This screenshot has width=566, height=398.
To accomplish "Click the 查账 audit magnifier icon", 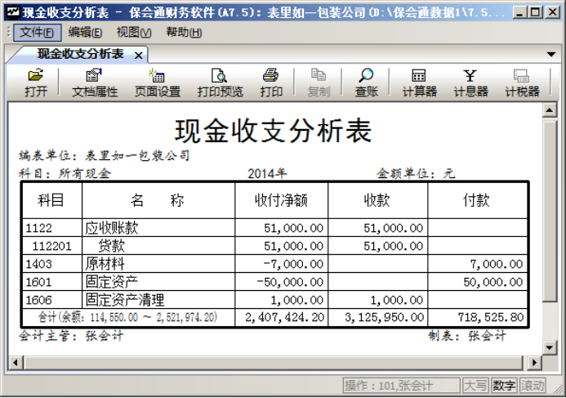I will pos(366,83).
